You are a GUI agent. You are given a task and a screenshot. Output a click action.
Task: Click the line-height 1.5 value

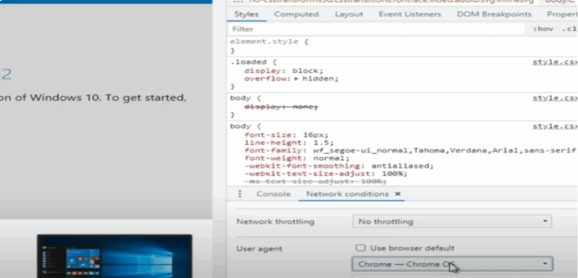(323, 143)
